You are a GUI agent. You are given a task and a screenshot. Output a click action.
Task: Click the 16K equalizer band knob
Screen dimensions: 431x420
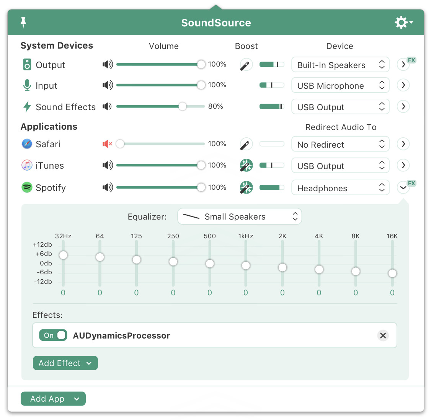pos(392,273)
